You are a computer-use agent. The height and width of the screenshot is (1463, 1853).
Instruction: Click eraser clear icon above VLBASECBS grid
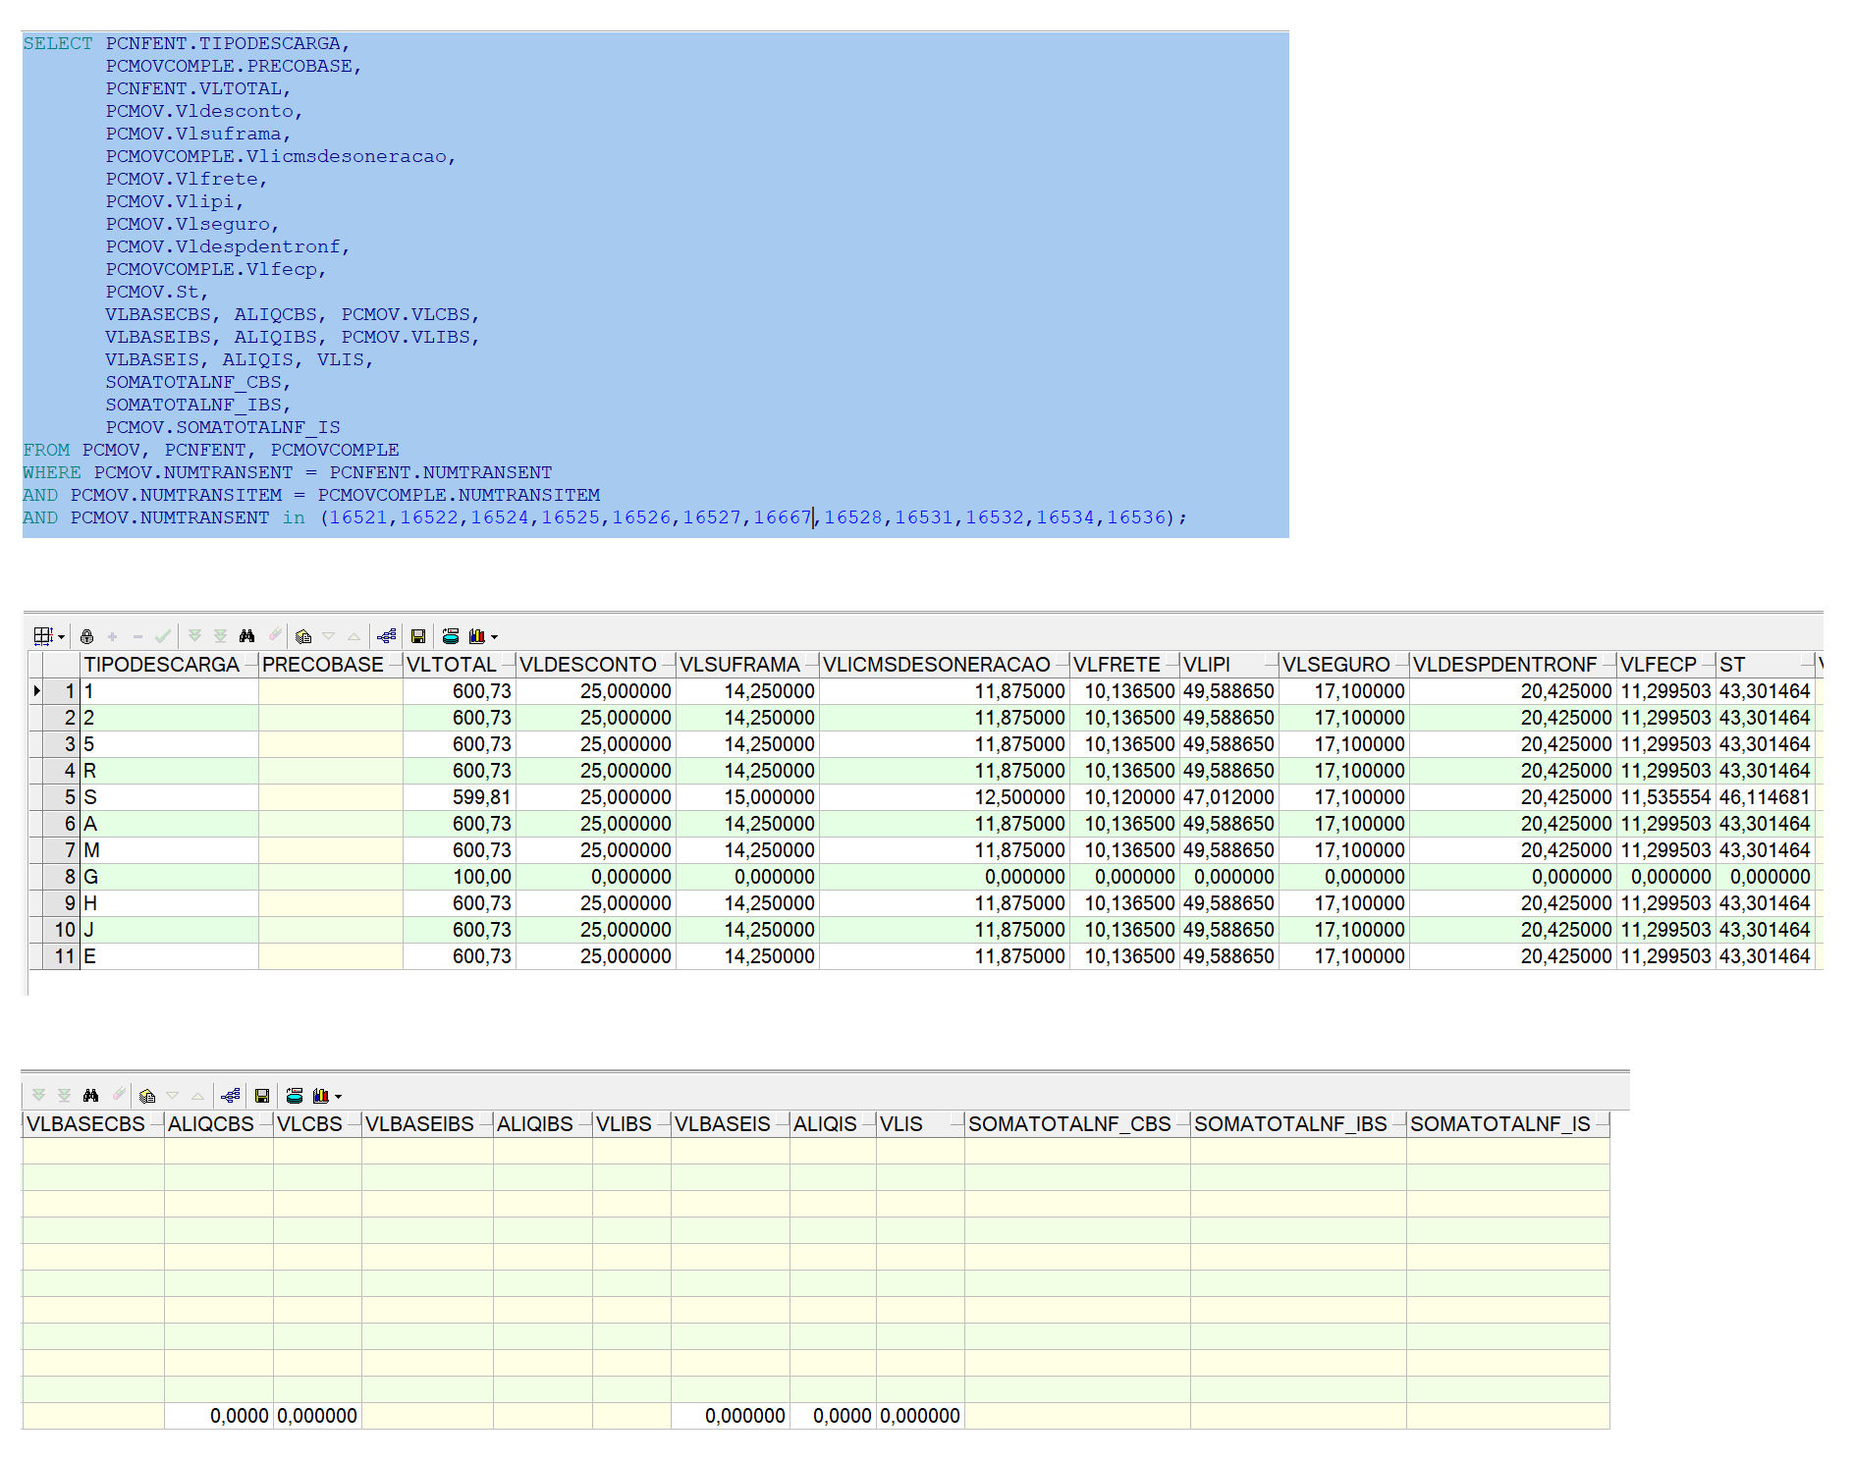tap(118, 1096)
